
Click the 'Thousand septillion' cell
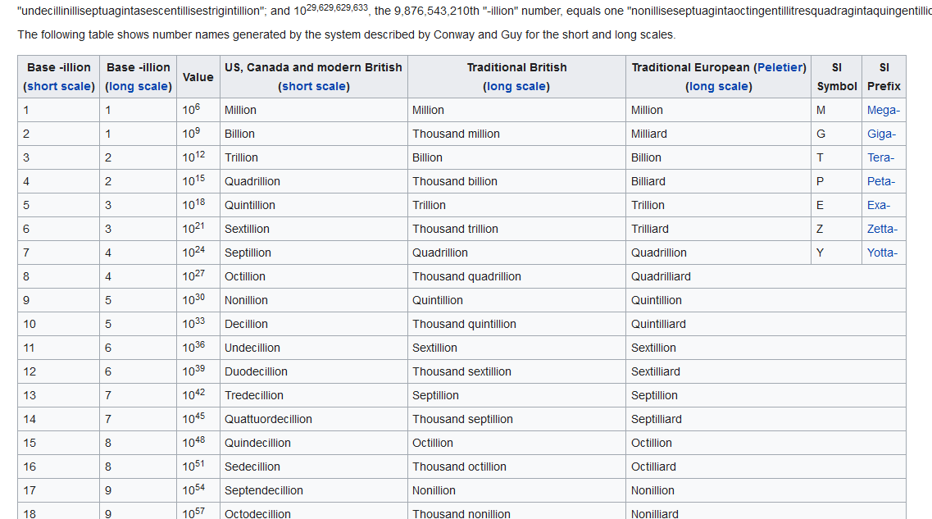click(x=516, y=419)
